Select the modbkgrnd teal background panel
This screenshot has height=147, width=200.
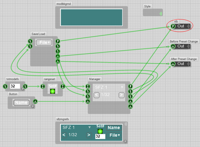click(91, 16)
